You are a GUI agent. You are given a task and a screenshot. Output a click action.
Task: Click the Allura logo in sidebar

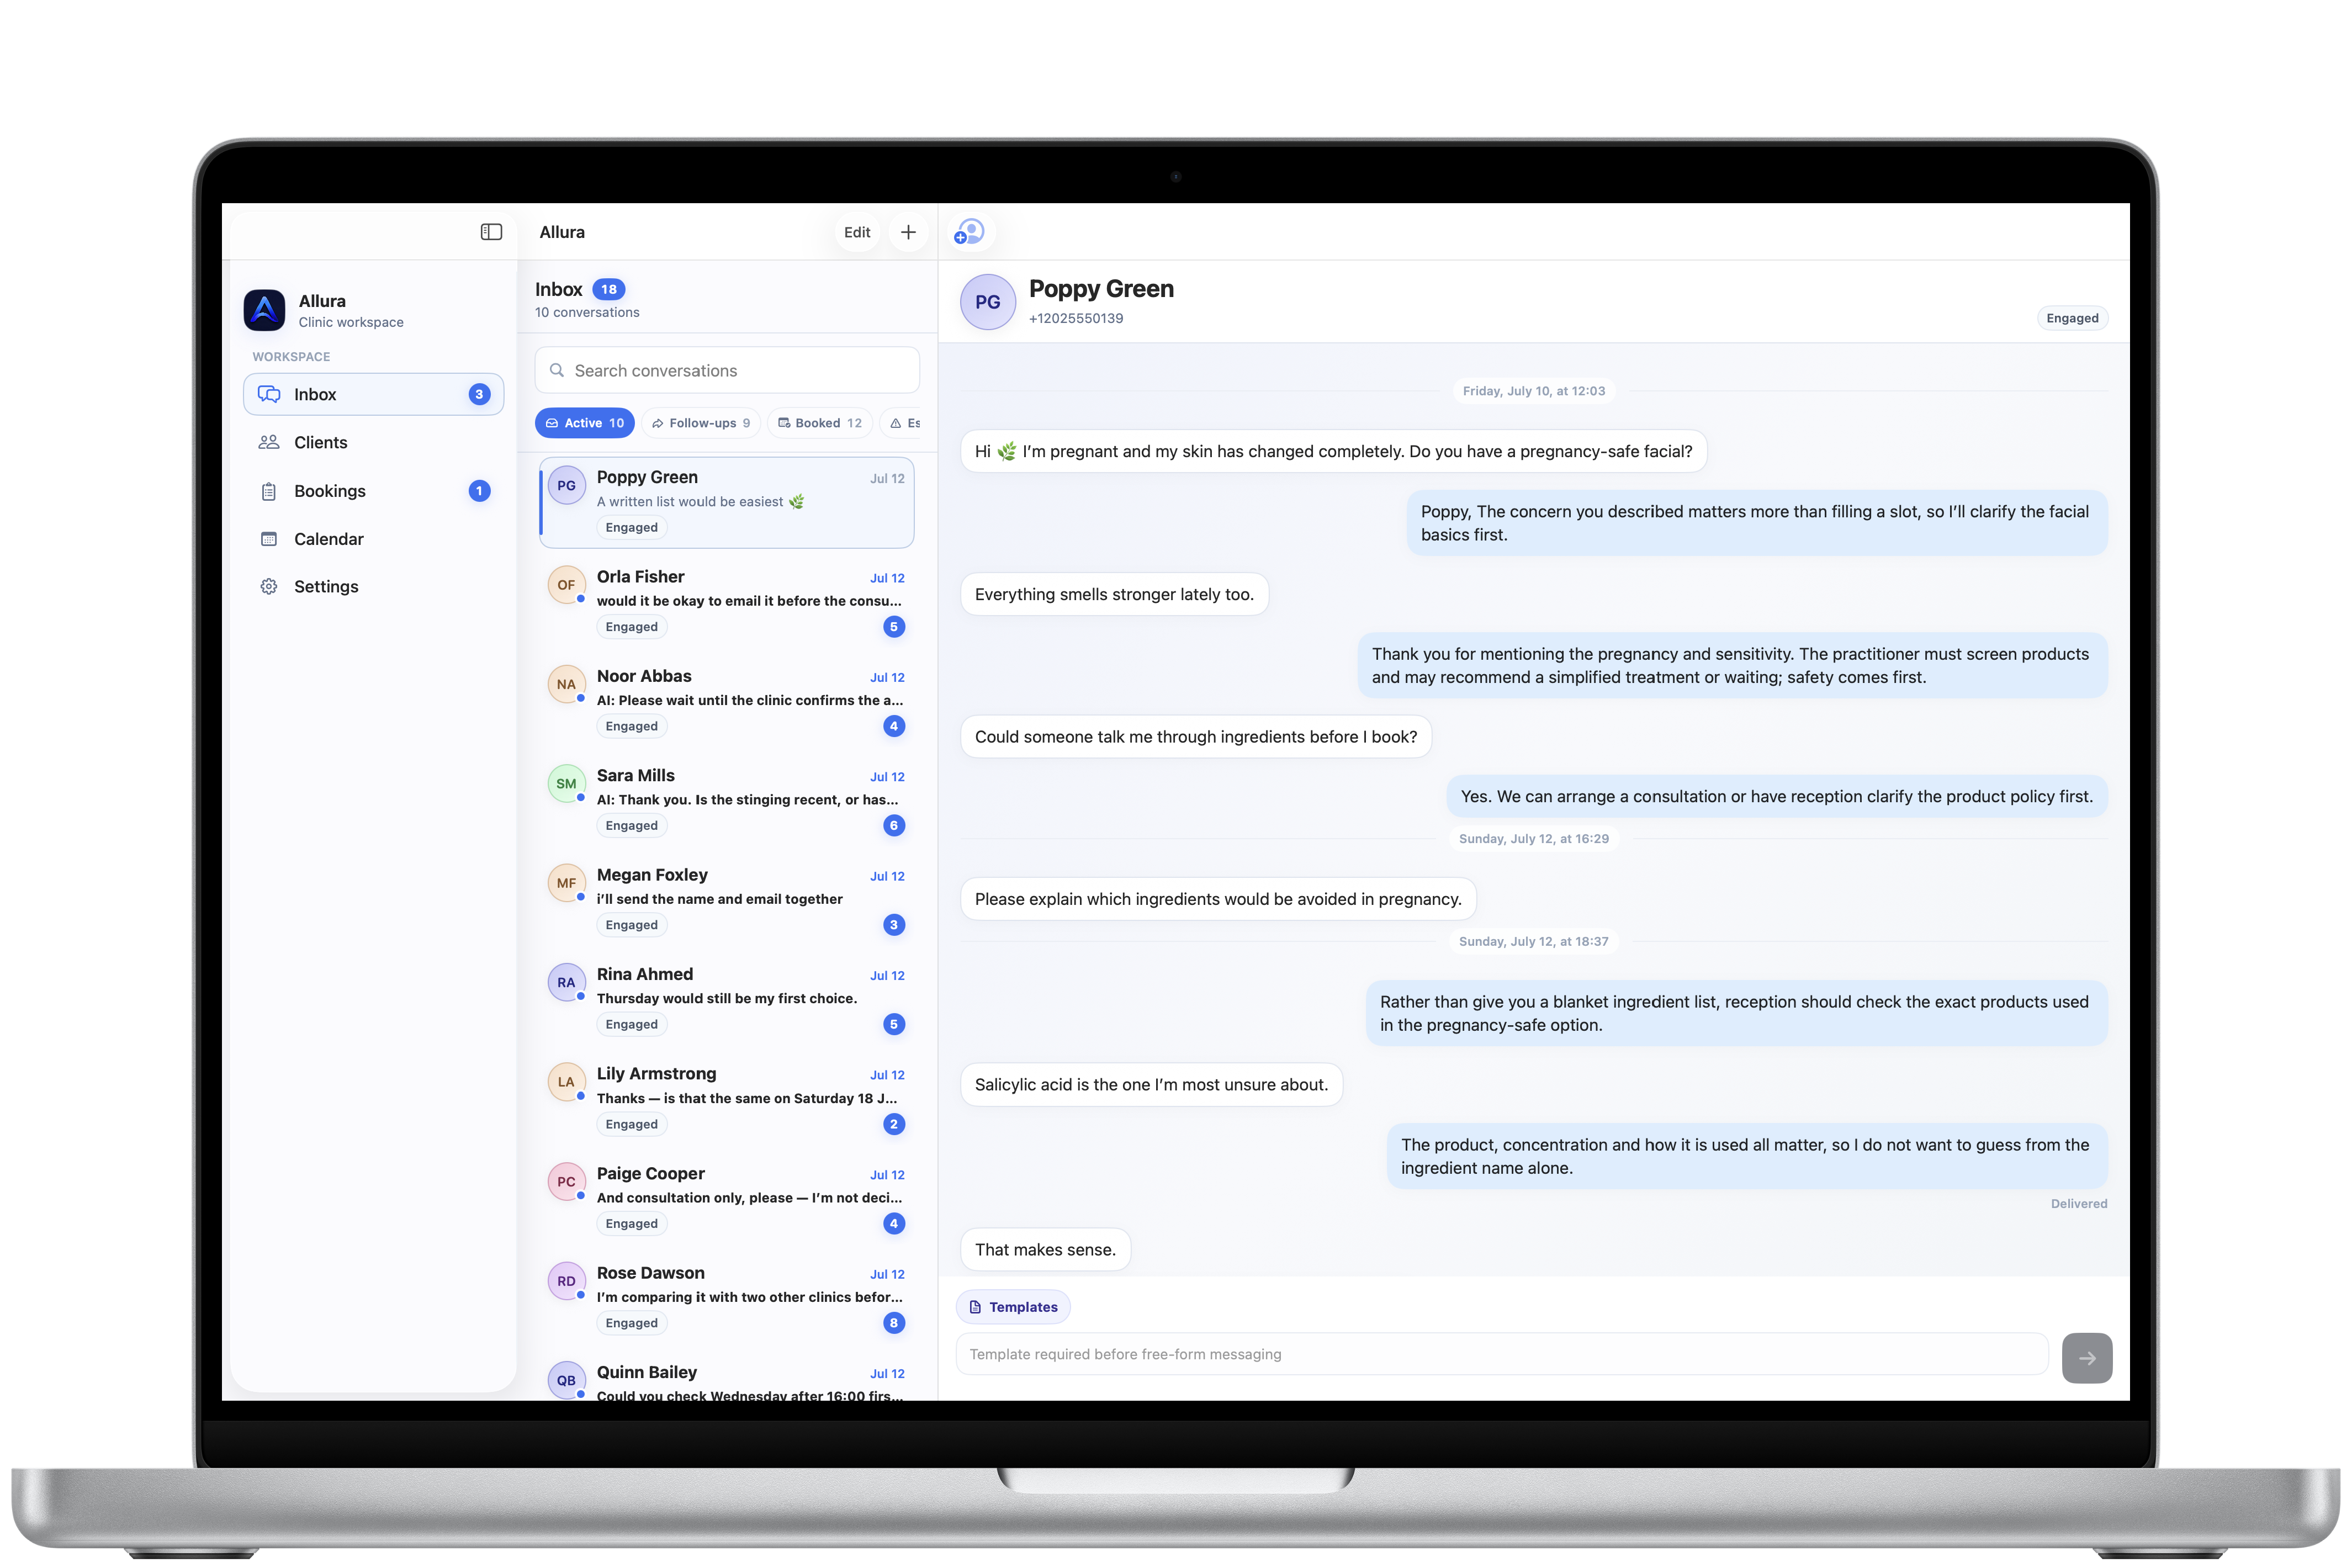(x=264, y=310)
